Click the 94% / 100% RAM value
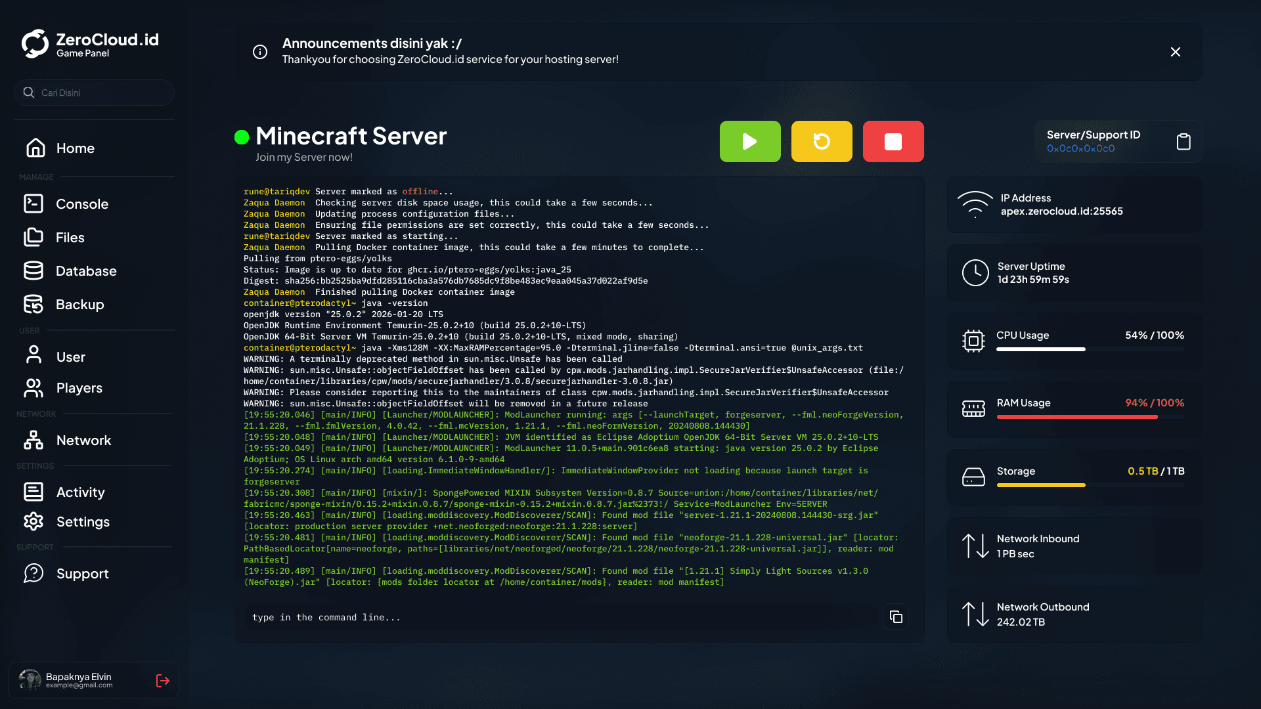The height and width of the screenshot is (709, 1261). [1155, 403]
